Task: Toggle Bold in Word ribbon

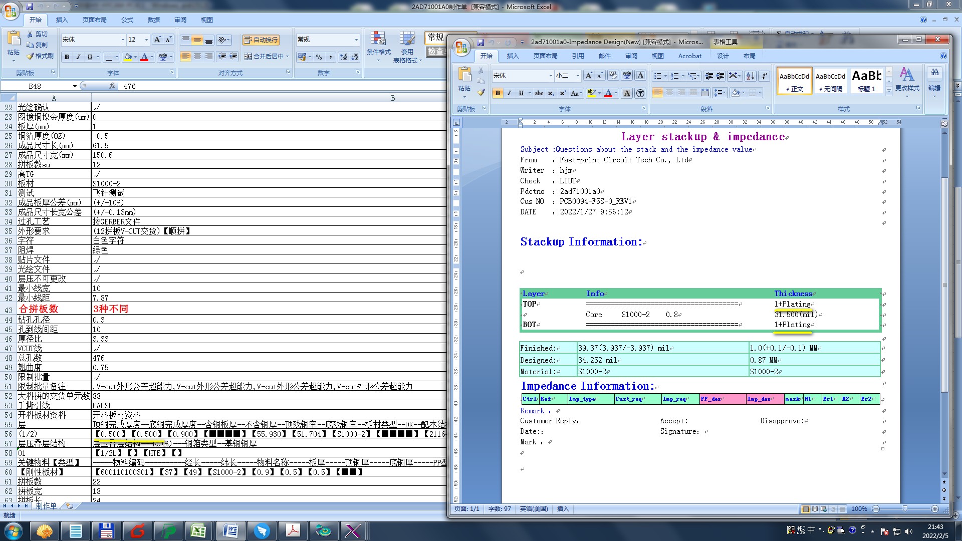Action: click(x=498, y=93)
